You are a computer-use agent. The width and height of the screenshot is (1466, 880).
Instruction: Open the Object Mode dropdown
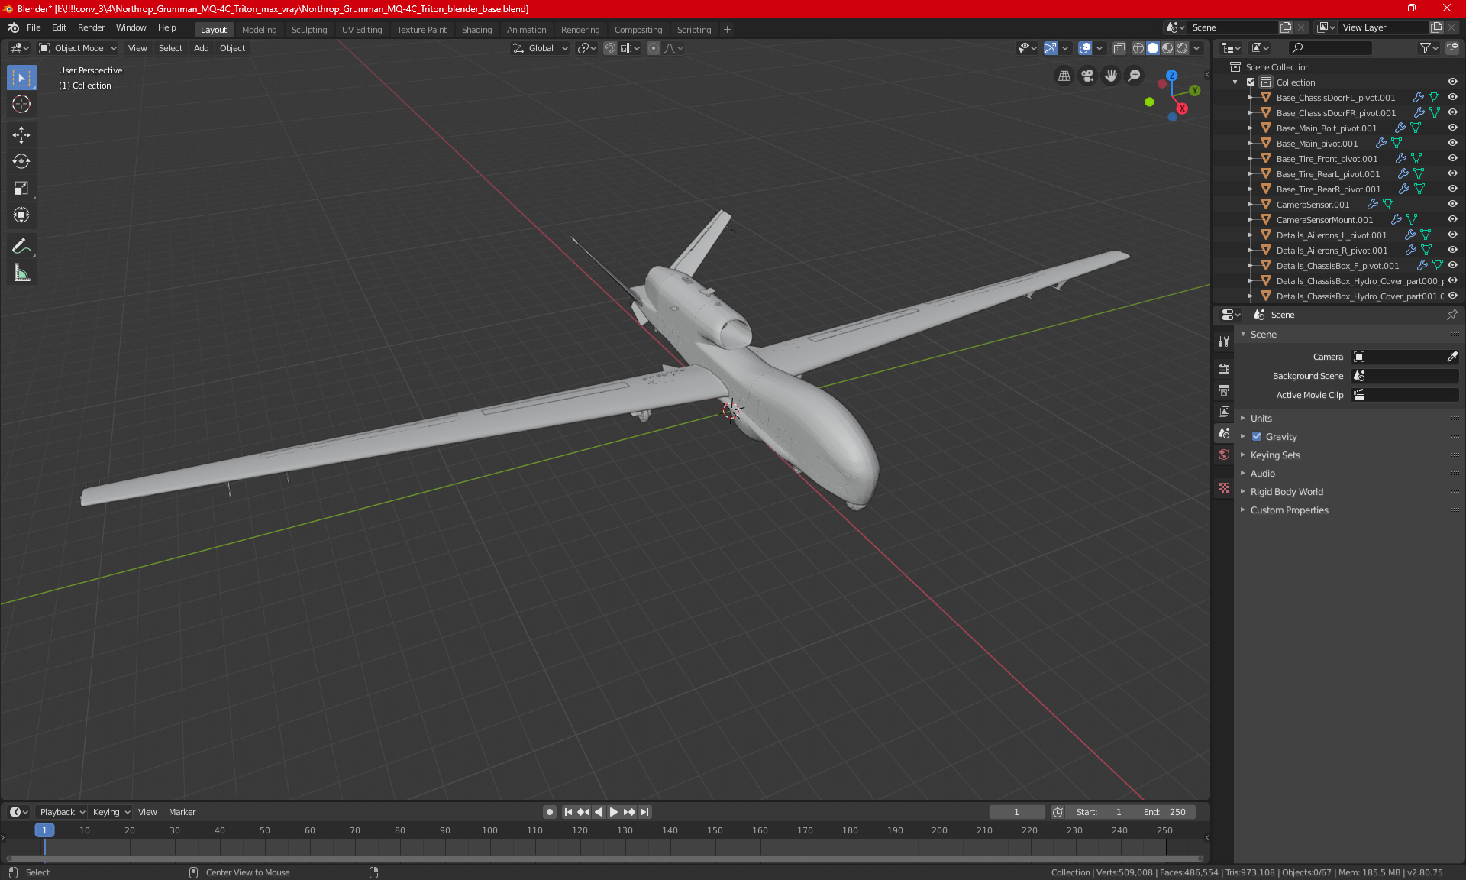78,48
